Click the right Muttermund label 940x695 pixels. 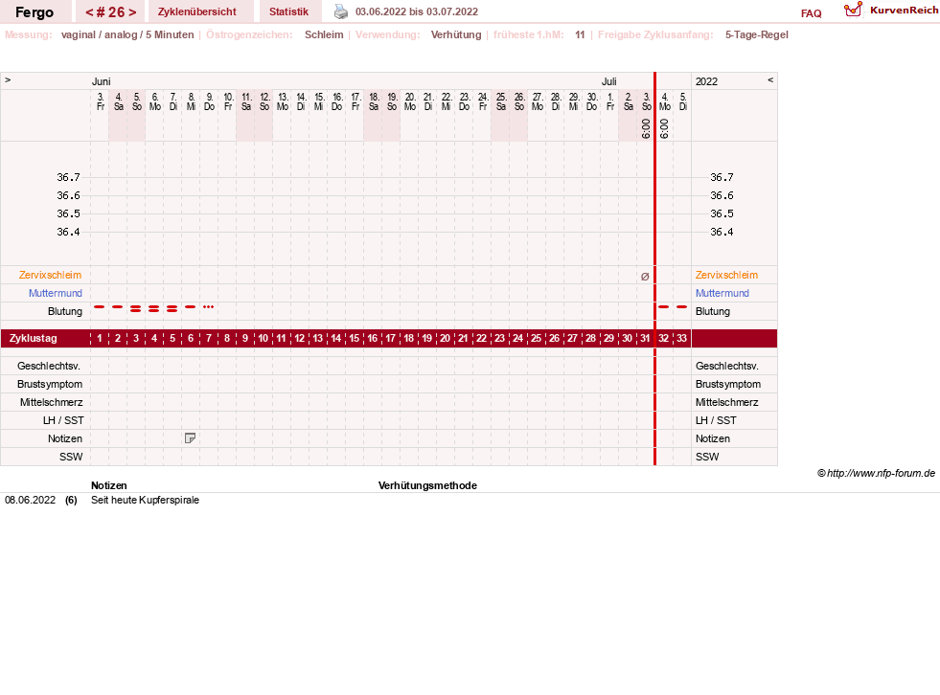[722, 293]
